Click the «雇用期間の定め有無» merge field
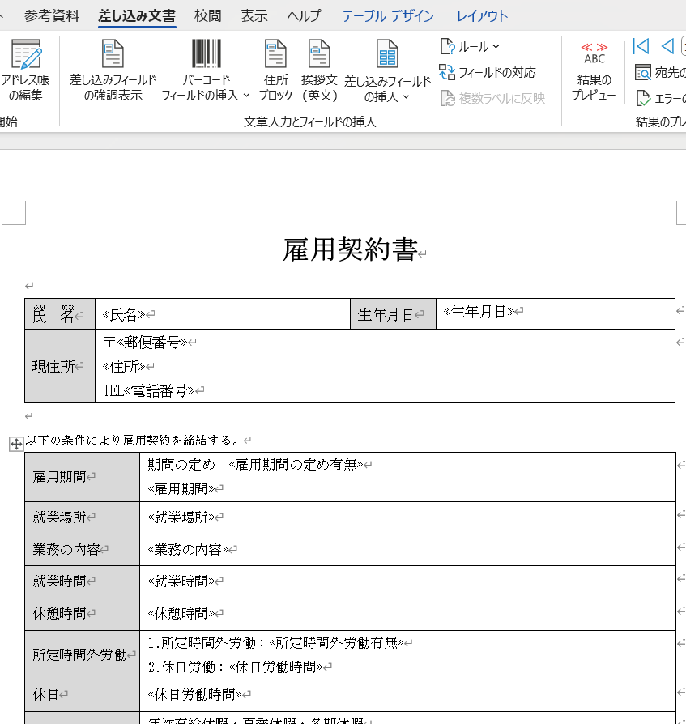Image resolution: width=686 pixels, height=724 pixels. click(296, 465)
